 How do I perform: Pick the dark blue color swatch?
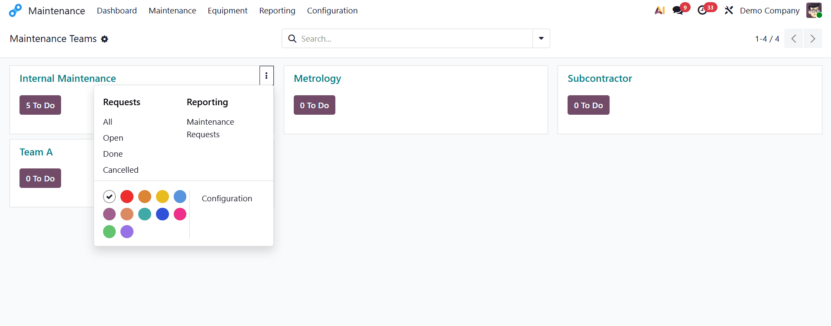click(x=162, y=214)
